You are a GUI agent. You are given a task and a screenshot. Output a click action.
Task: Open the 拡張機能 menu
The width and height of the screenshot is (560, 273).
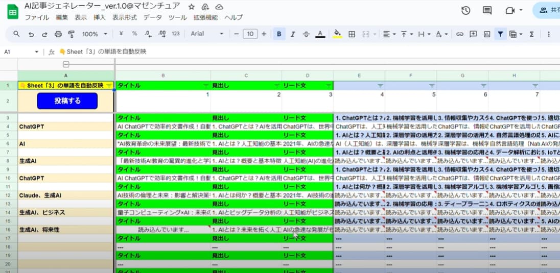click(x=206, y=17)
